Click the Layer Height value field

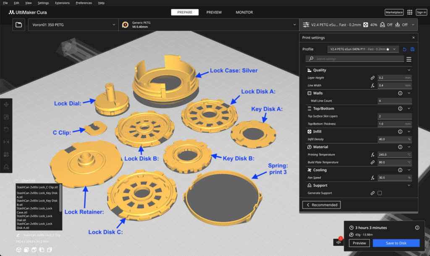tap(395, 78)
